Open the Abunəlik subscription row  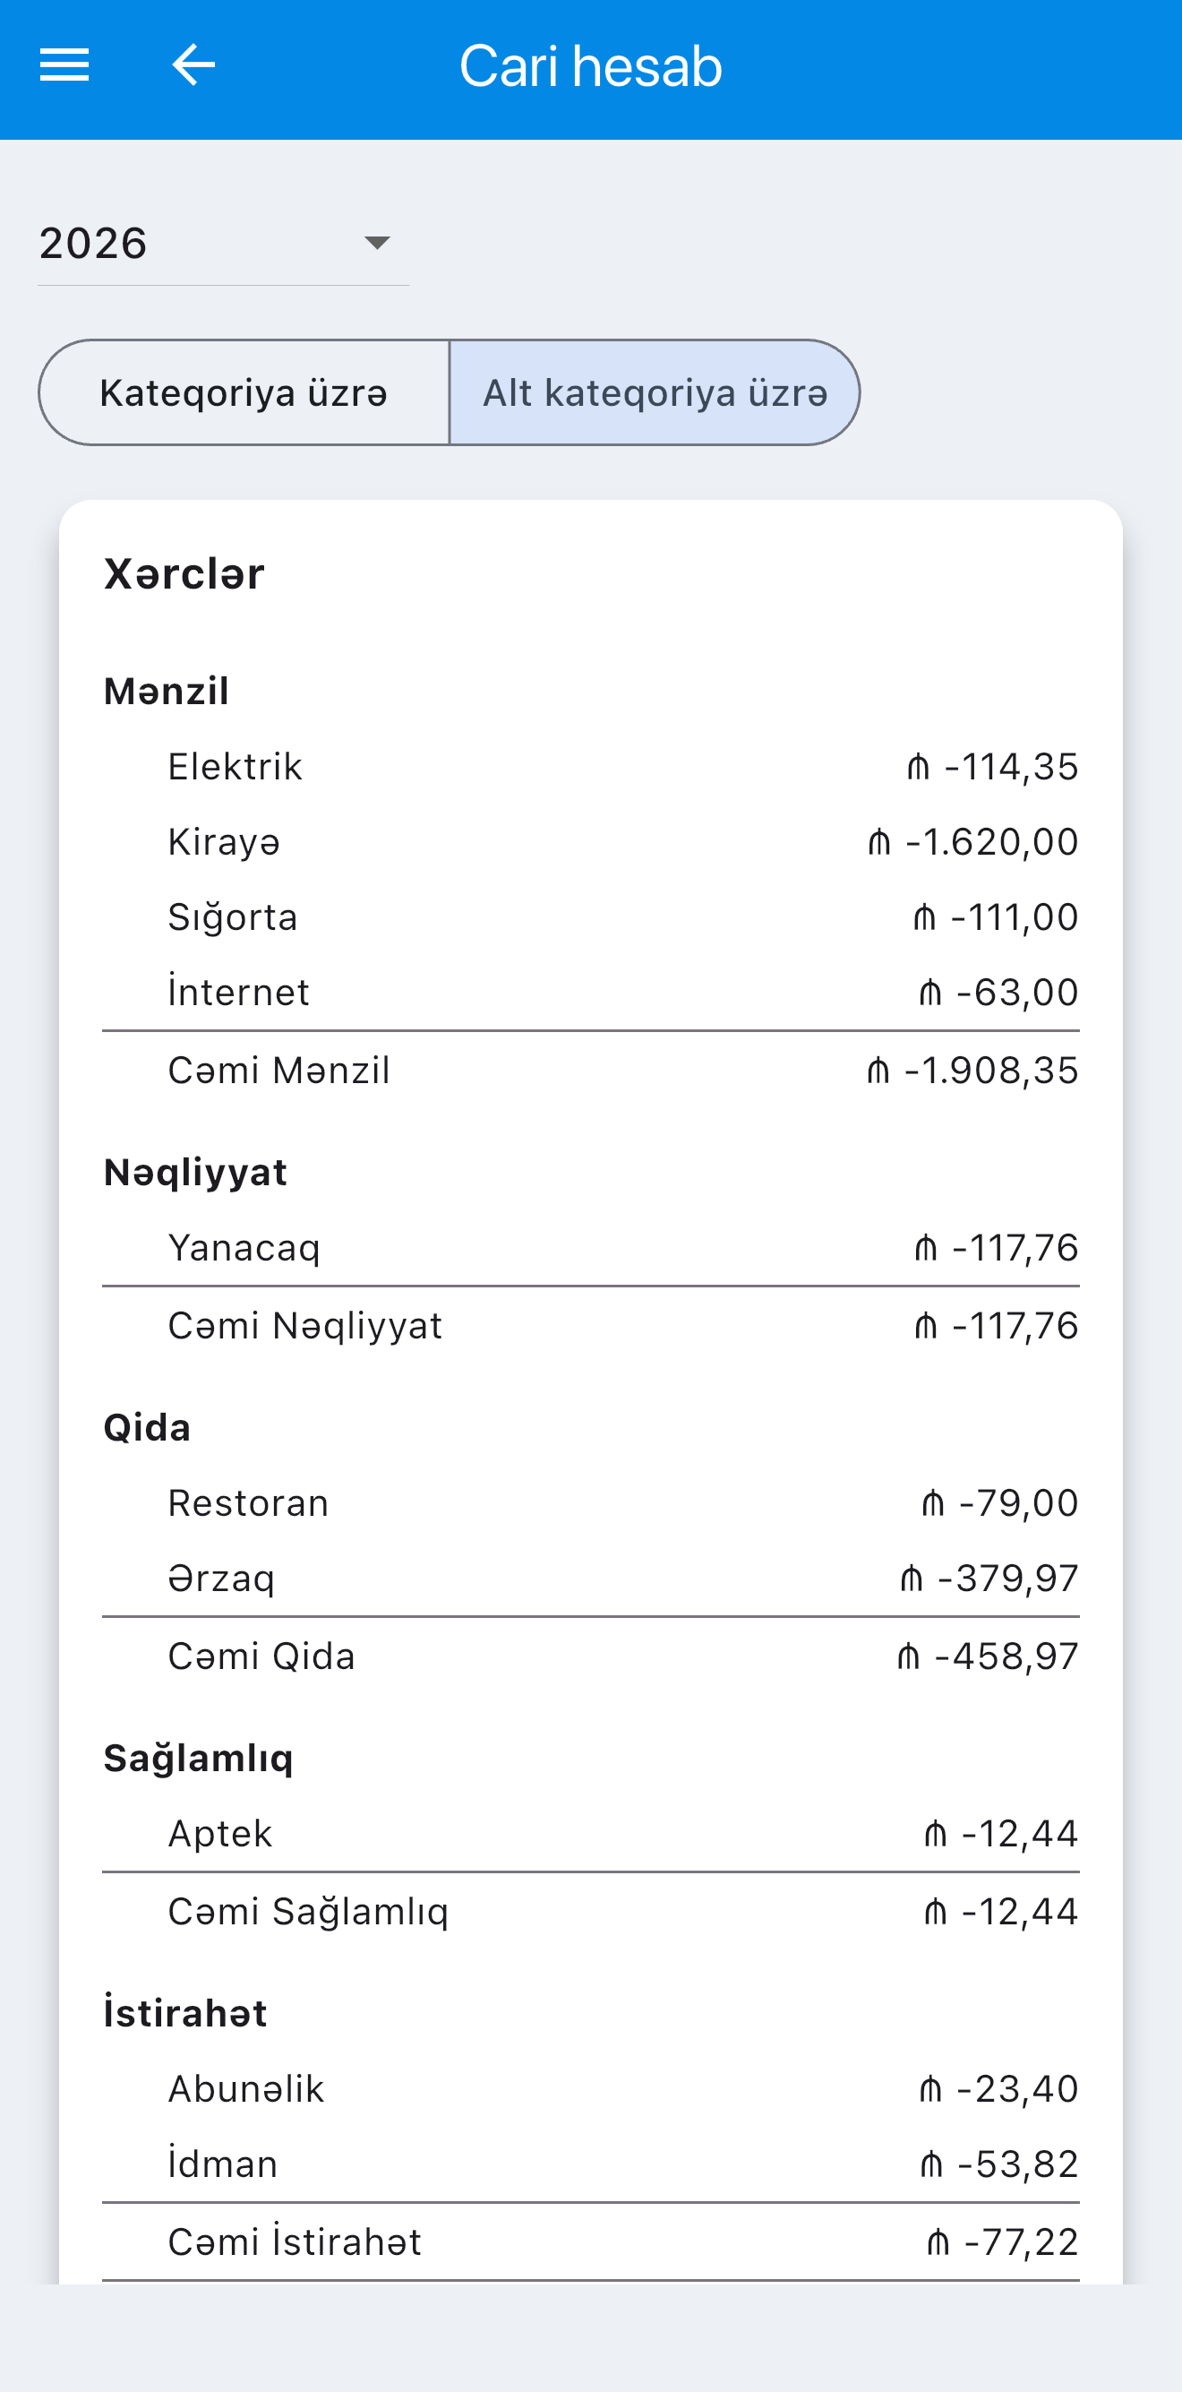591,2089
